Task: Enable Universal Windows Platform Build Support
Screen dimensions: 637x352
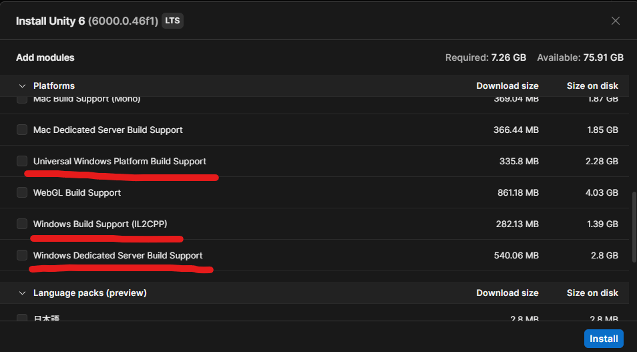Action: (x=22, y=161)
